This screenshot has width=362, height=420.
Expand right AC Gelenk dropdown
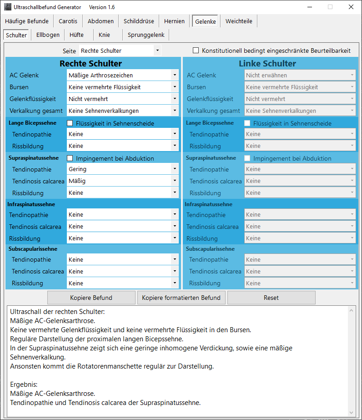click(123, 75)
